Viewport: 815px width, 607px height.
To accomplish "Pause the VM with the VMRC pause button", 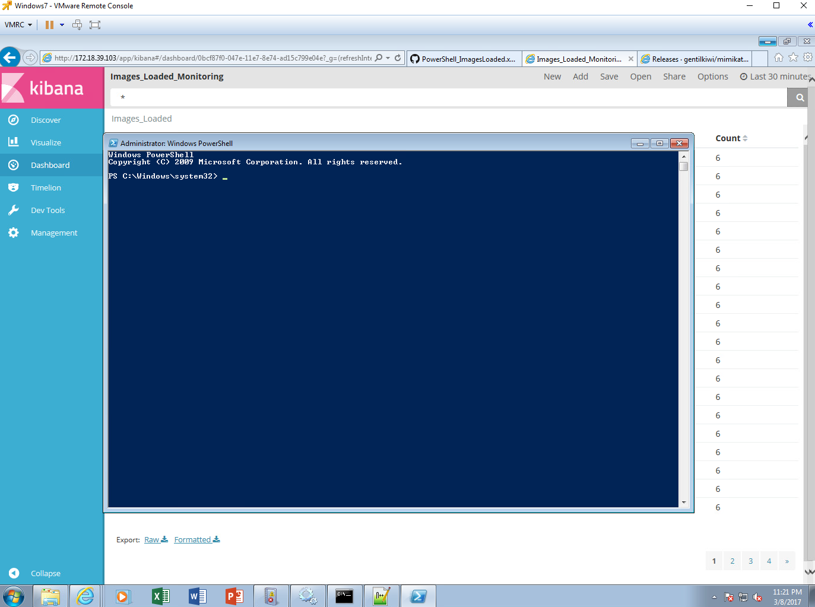I will [x=49, y=25].
